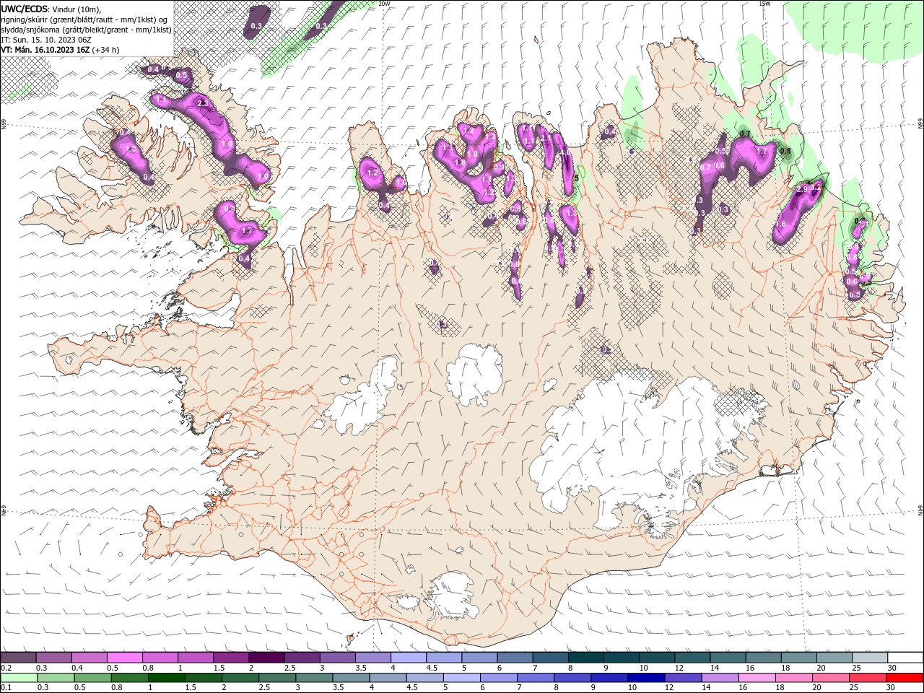
Task: Select darkest green rain swatch between 1 and 1.5
Action: point(166,678)
